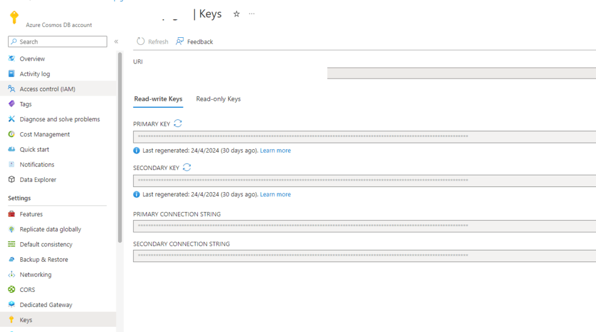This screenshot has width=596, height=332.
Task: Click the Notifications icon
Action: point(12,165)
